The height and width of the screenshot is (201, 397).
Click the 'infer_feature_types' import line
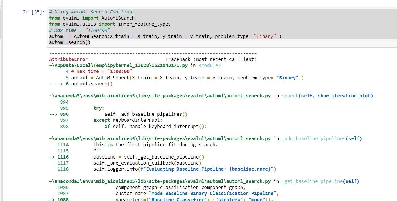click(x=110, y=24)
